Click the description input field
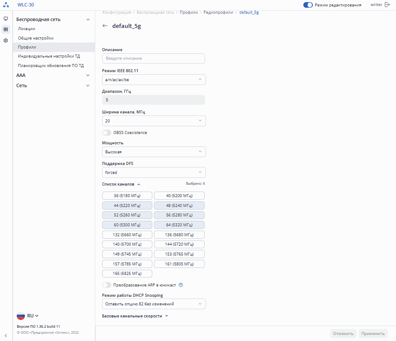This screenshot has width=396, height=341. pyautogui.click(x=153, y=58)
